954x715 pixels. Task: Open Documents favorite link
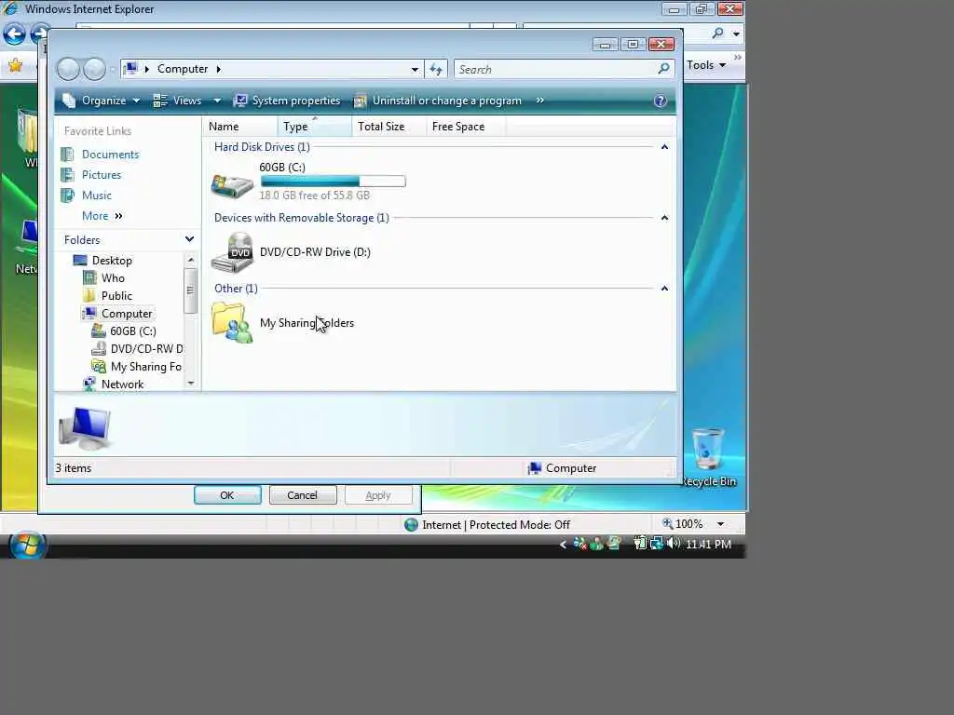(110, 155)
